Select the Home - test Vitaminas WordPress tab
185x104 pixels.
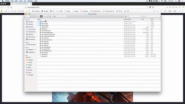[x=20, y=4]
